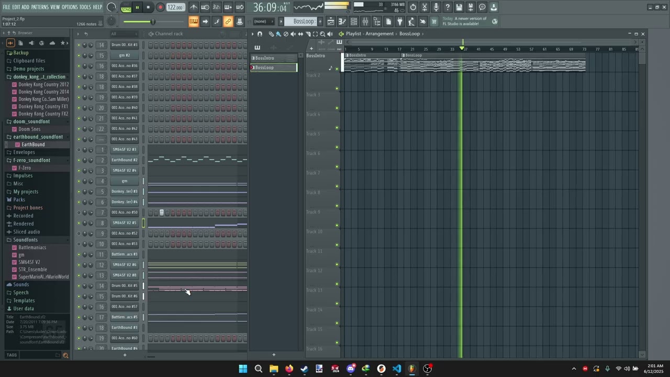The width and height of the screenshot is (670, 377).
Task: Open the browser search magnifier icon
Action: (x=65, y=355)
